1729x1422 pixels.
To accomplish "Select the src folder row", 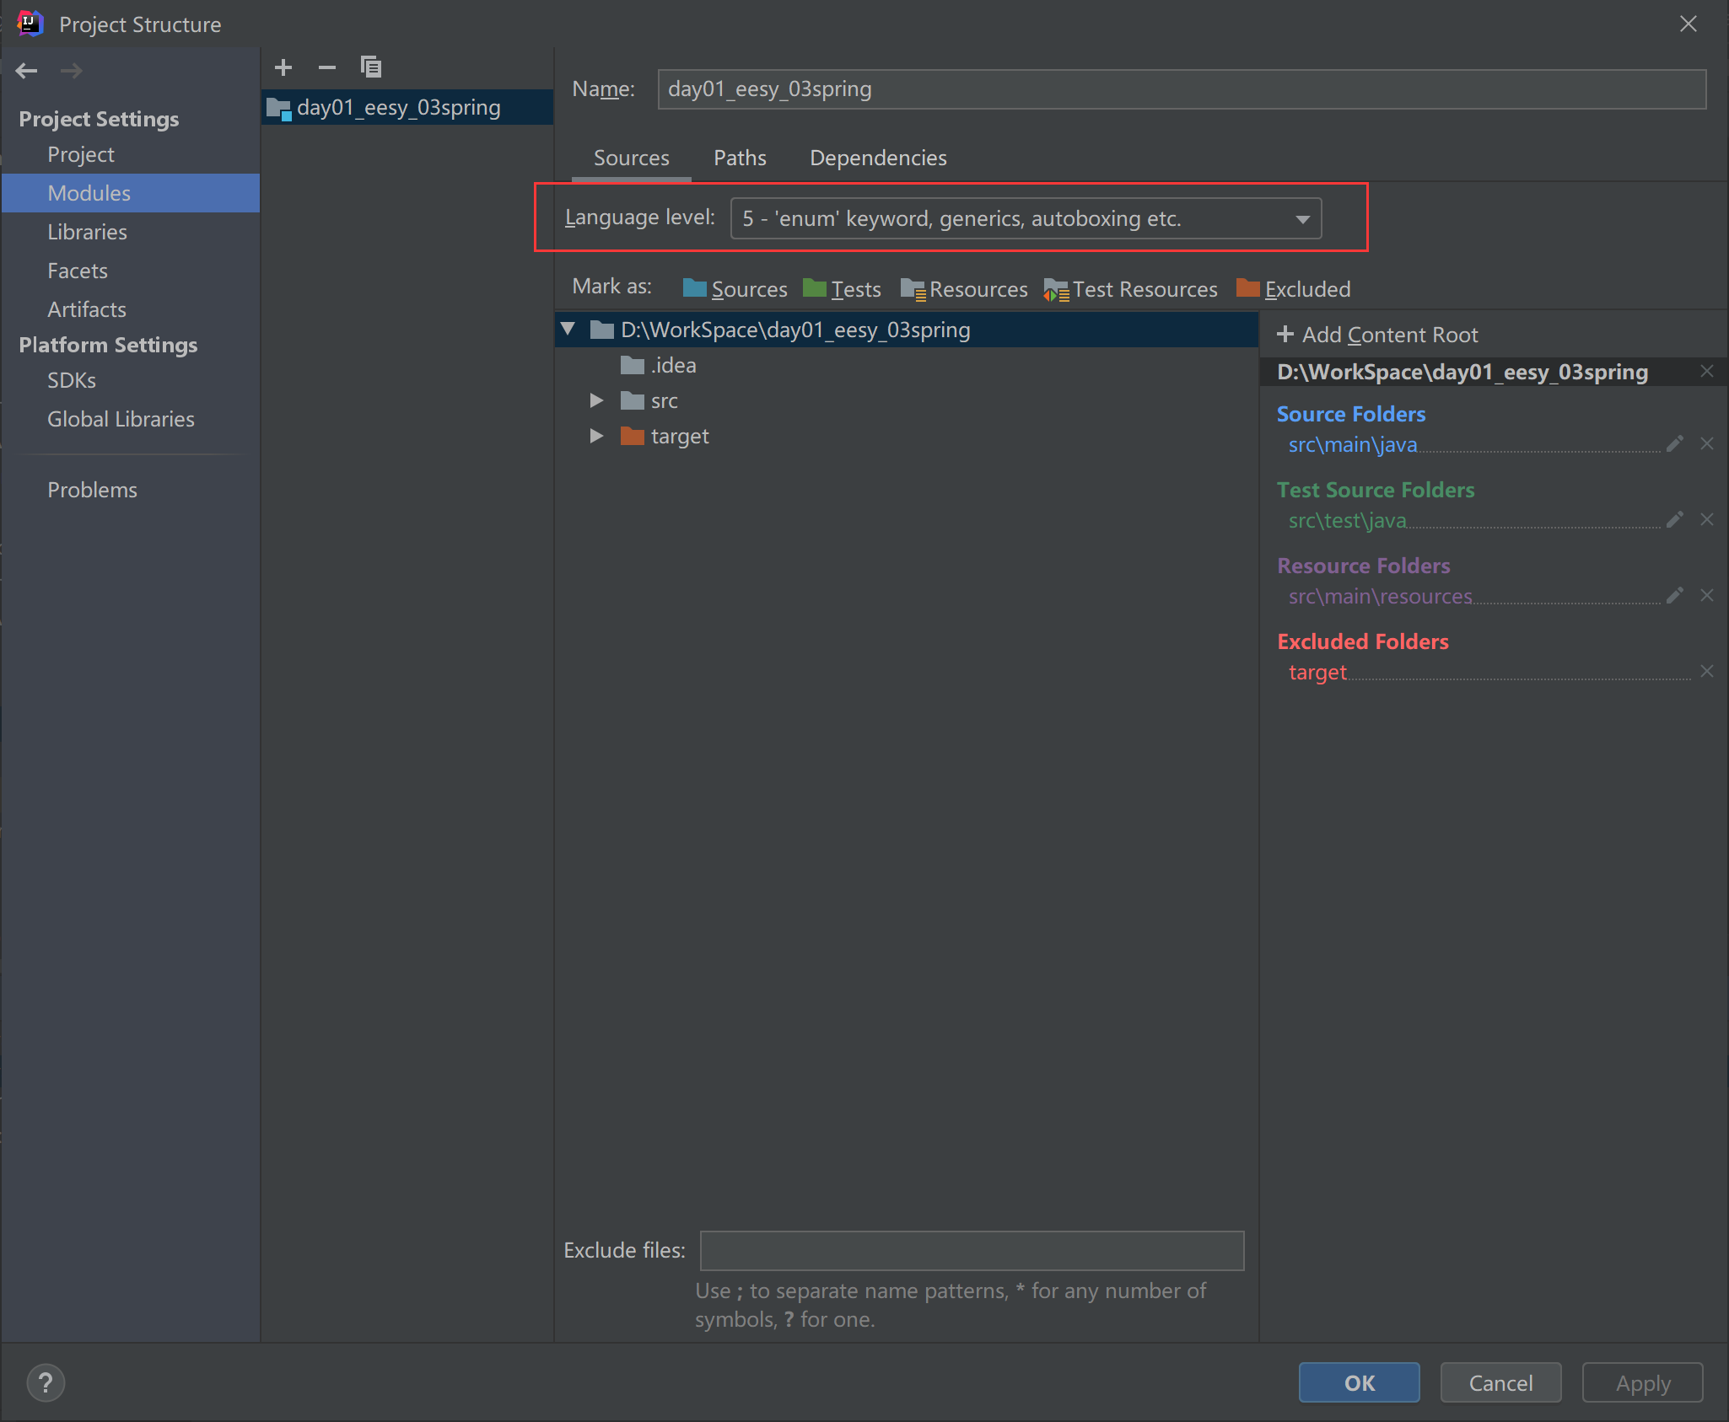I will [907, 400].
